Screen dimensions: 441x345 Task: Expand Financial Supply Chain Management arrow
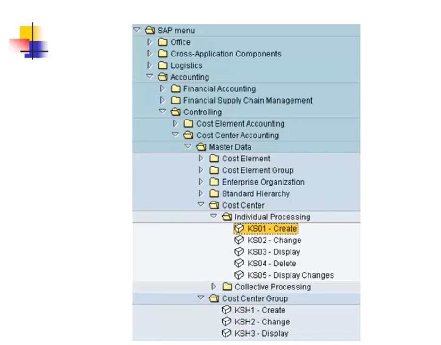(x=162, y=100)
